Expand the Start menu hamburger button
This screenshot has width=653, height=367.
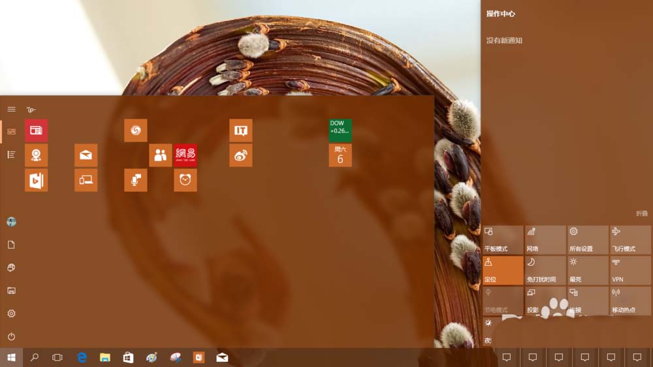coord(11,109)
